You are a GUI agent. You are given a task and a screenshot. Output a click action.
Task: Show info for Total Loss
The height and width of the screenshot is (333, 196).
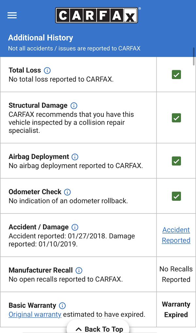tap(47, 70)
